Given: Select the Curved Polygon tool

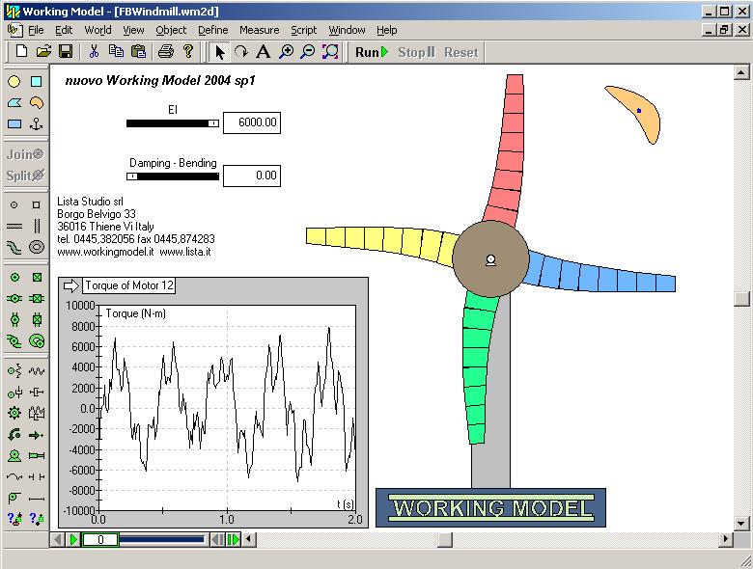Looking at the screenshot, I should (37, 102).
